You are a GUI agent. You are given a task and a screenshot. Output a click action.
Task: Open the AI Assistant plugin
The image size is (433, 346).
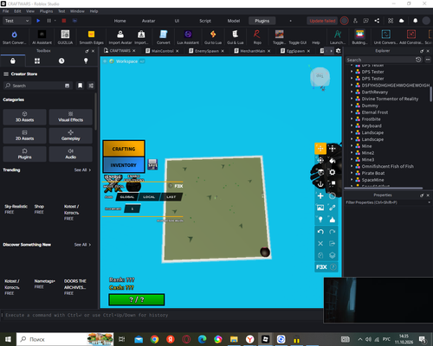click(42, 37)
